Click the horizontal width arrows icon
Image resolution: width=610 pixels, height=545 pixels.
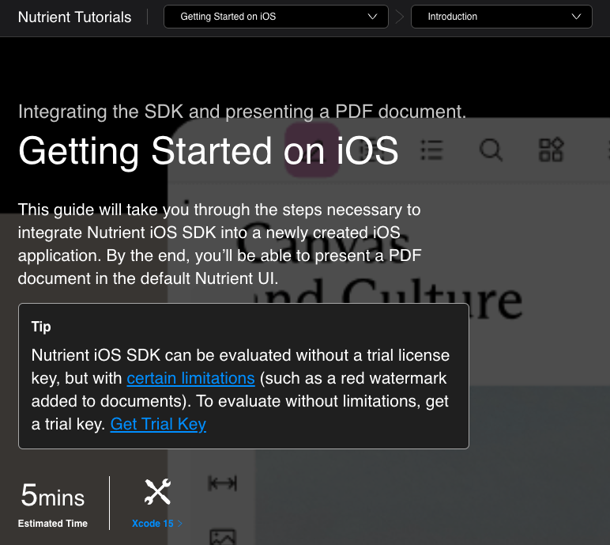point(222,483)
